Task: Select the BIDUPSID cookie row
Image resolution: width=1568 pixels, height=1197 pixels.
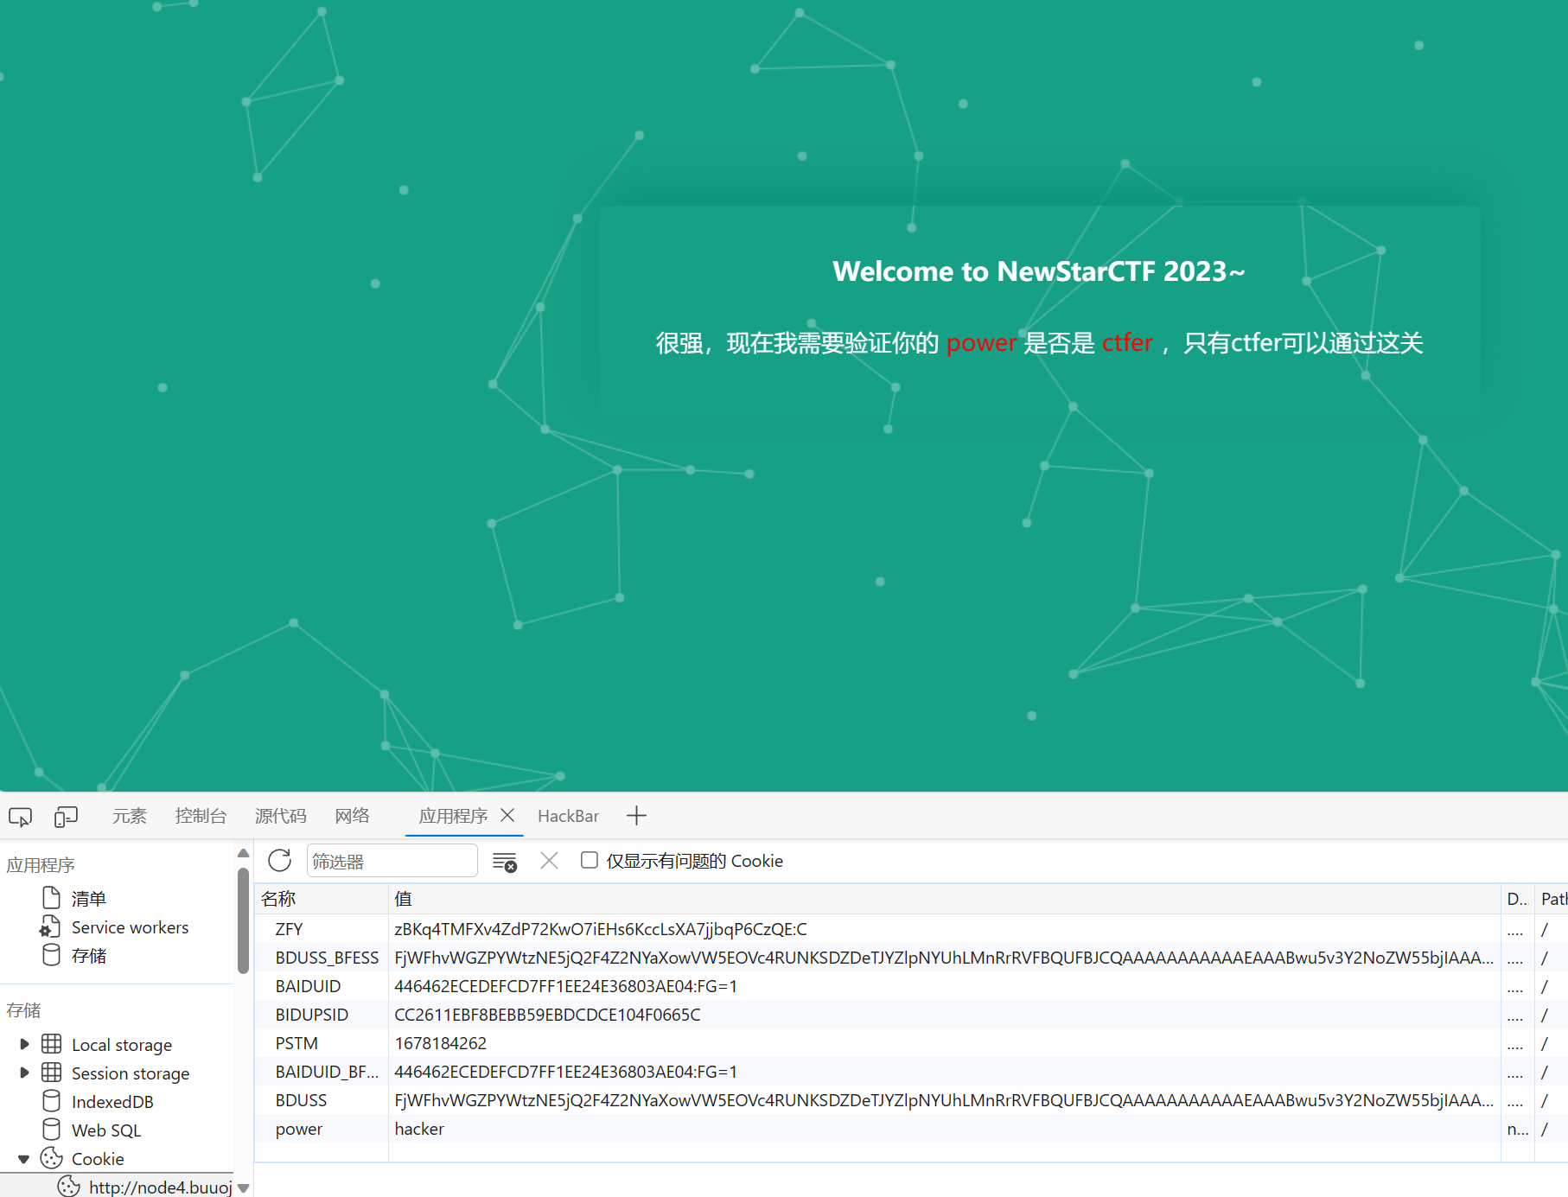Action: [912, 1015]
